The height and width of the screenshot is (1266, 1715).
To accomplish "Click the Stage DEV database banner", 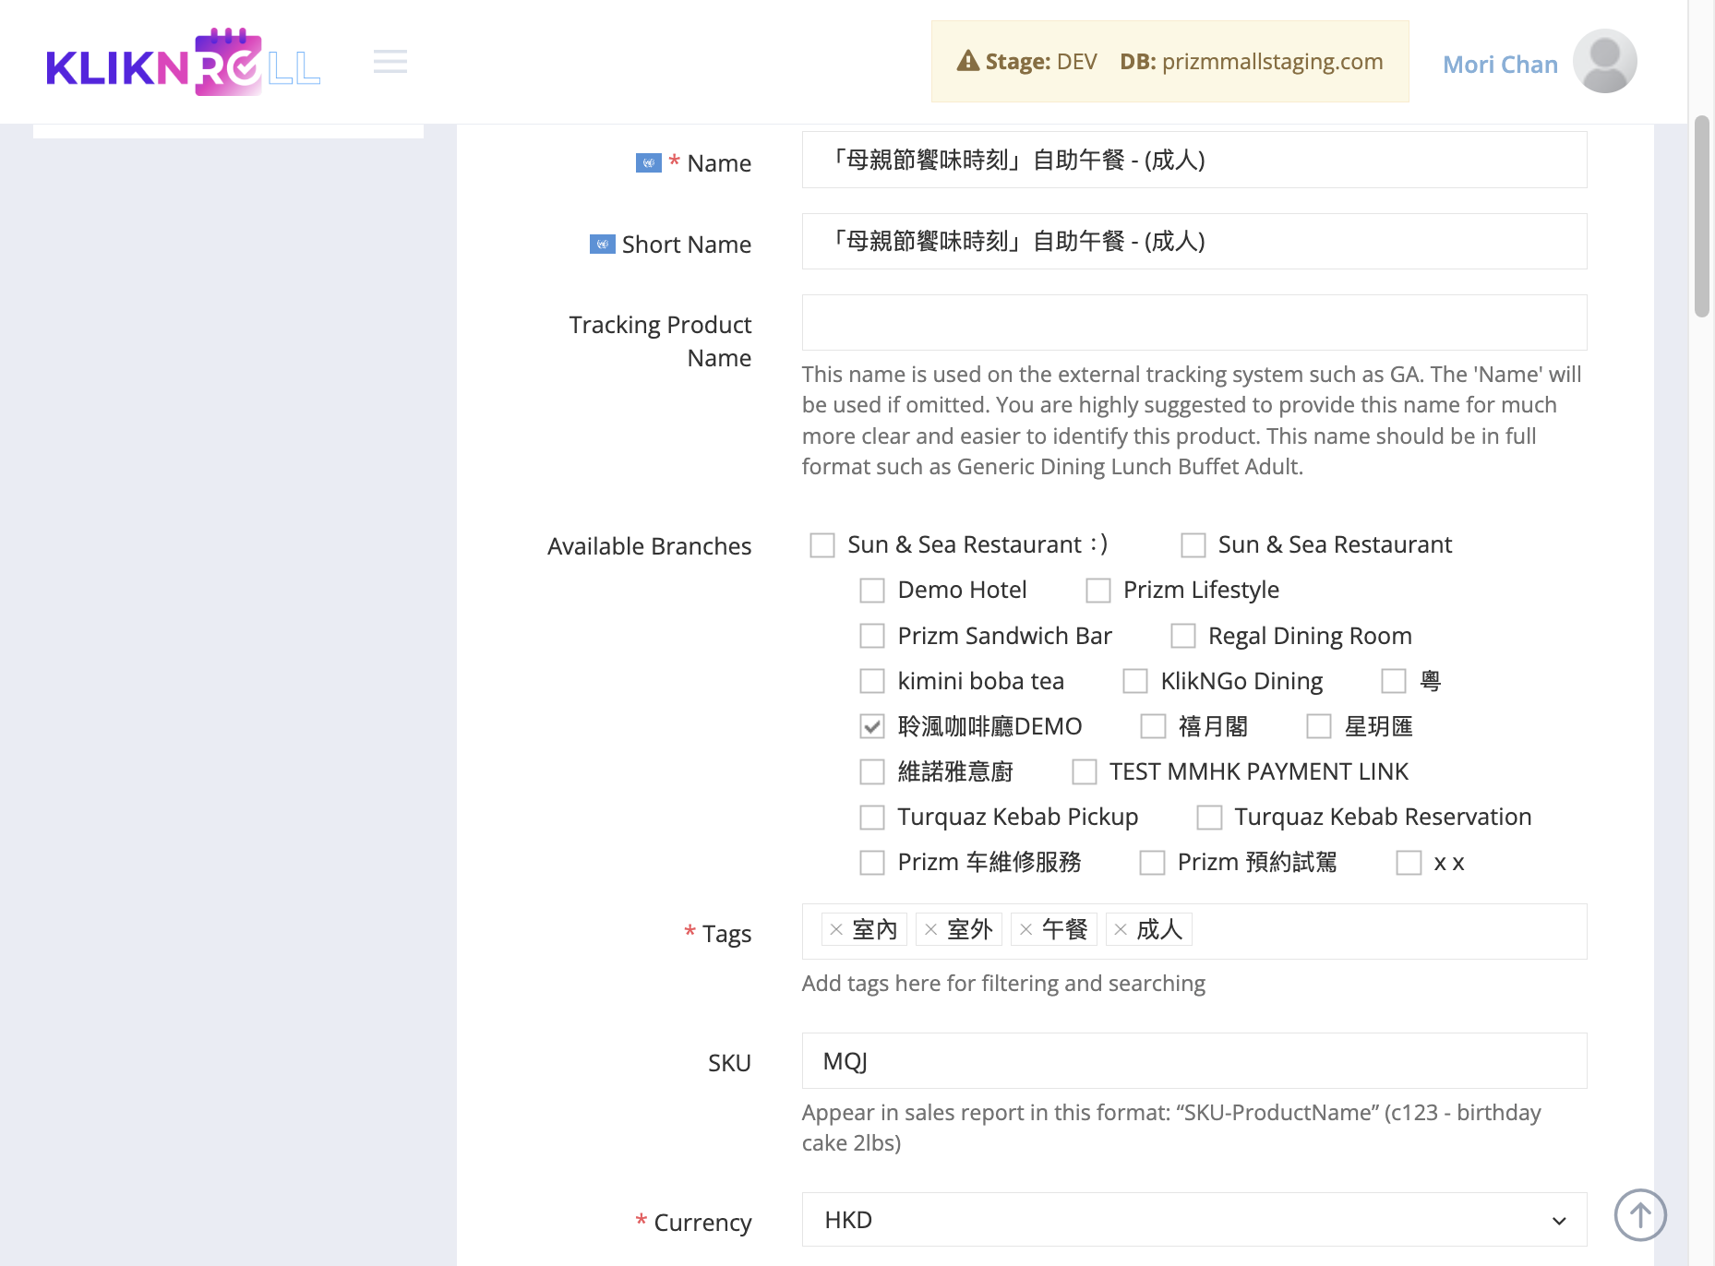I will click(x=1169, y=62).
